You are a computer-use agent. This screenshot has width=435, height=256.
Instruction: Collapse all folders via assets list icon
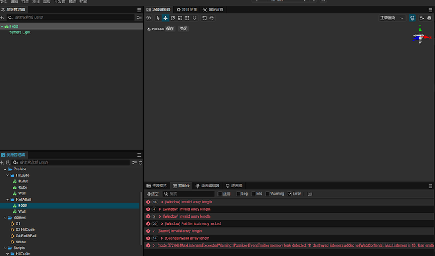pyautogui.click(x=134, y=163)
